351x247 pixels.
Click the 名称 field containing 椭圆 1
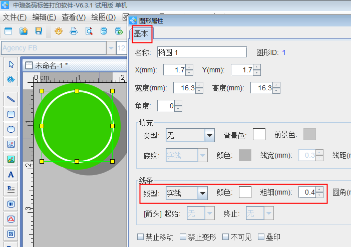201,52
